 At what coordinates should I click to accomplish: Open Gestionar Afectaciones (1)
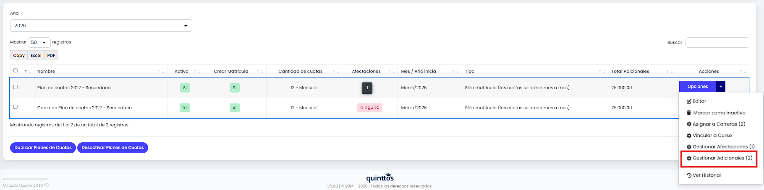tap(721, 147)
